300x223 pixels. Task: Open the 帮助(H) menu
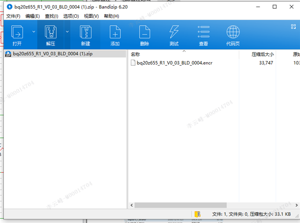point(112,16)
